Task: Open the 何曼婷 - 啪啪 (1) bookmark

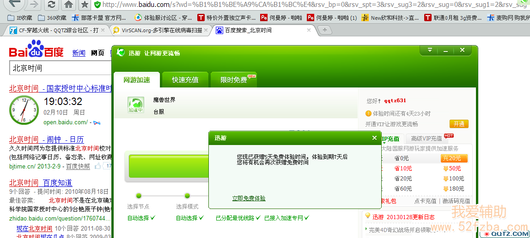Action: click(332, 18)
